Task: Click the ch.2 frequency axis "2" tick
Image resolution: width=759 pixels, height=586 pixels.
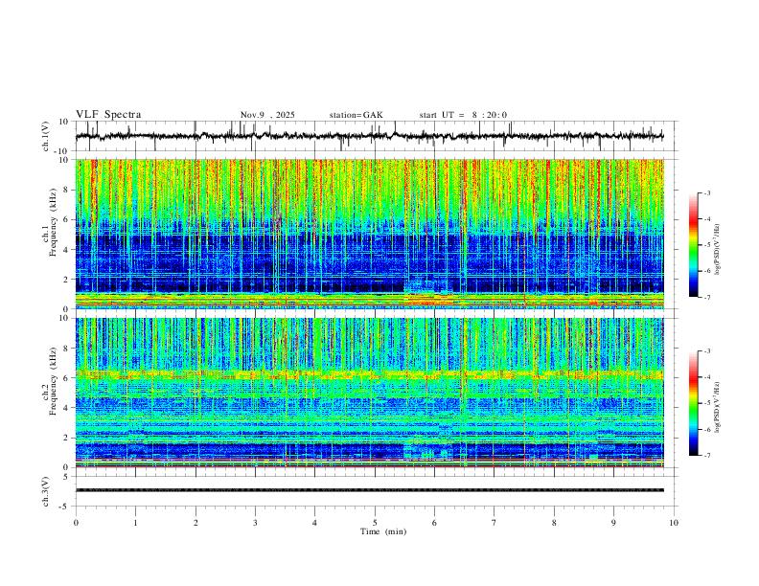Action: 67,438
